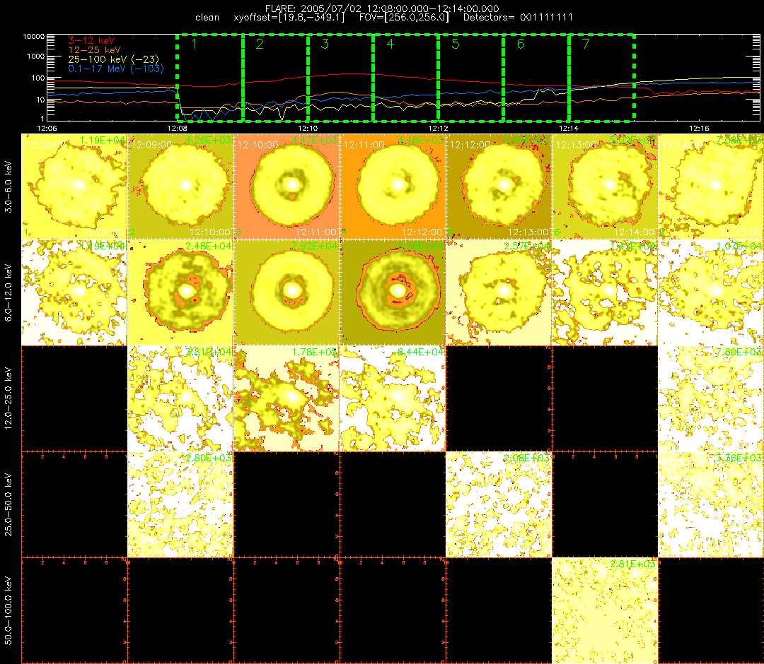Click the '12:10:00' end time in panel 2

click(x=210, y=232)
